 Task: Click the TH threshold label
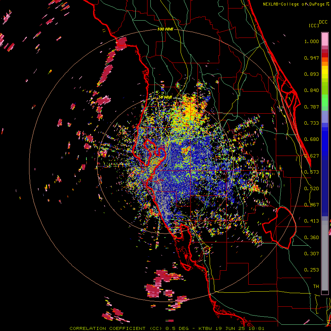[316, 286]
